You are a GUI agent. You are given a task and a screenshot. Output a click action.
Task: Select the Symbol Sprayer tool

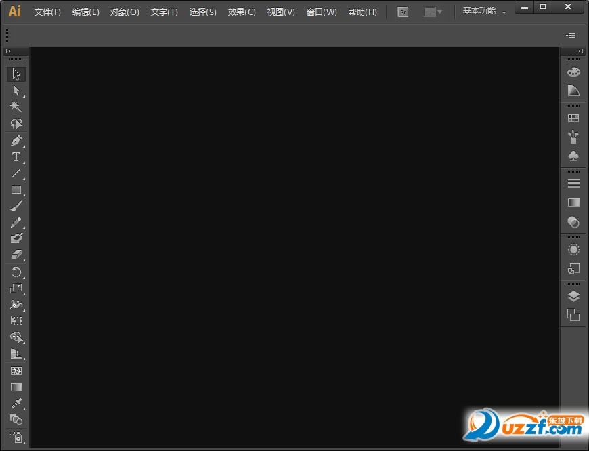click(x=16, y=437)
